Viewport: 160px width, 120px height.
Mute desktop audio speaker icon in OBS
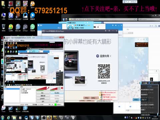62,88
